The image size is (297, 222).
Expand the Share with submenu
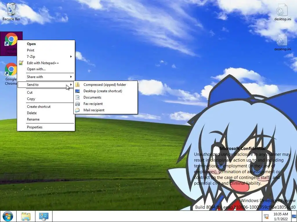(x=46, y=77)
